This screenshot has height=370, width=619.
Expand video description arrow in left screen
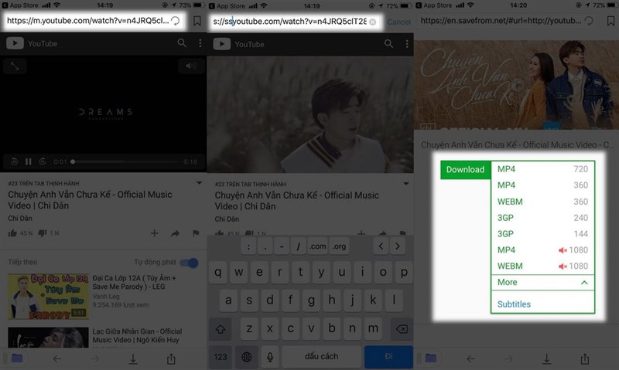[x=200, y=183]
